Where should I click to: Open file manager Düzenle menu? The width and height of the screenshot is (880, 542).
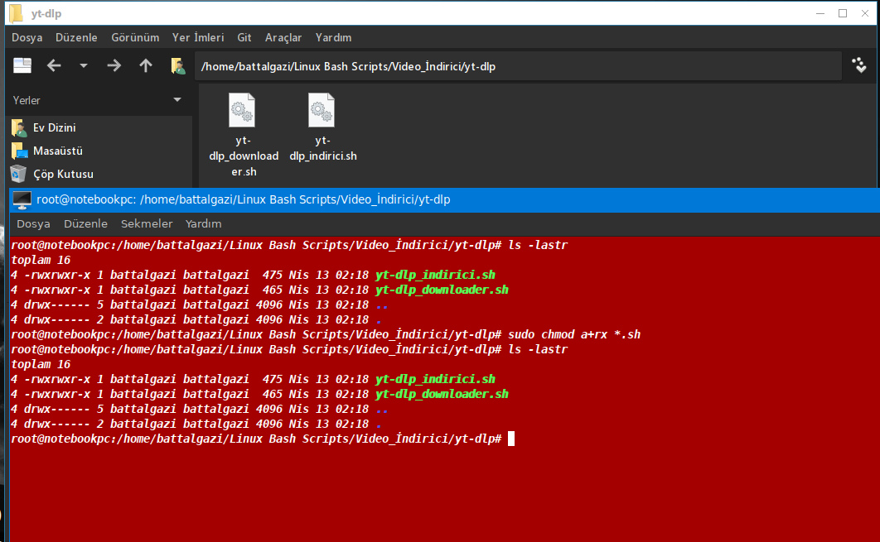point(76,37)
